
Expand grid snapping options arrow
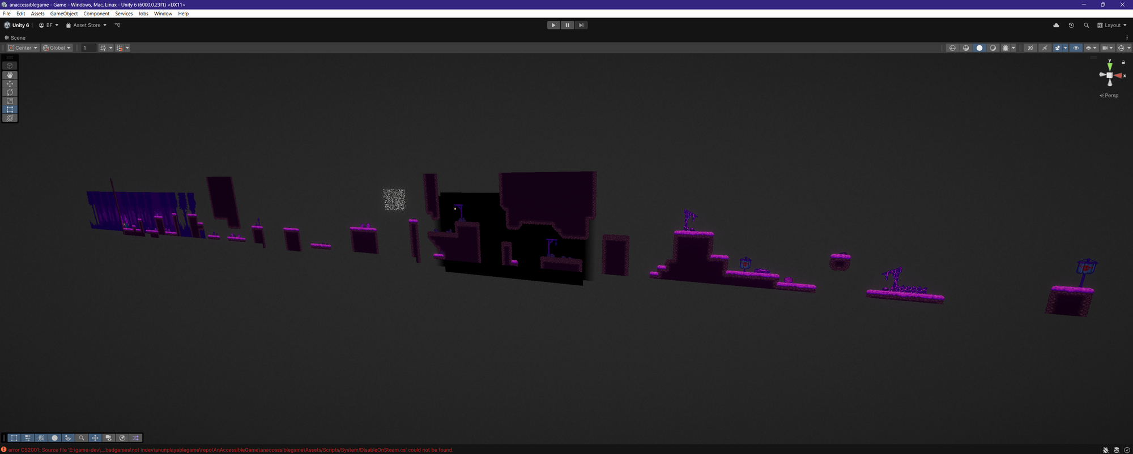tap(127, 48)
